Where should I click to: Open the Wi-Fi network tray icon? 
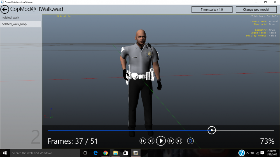(257, 153)
